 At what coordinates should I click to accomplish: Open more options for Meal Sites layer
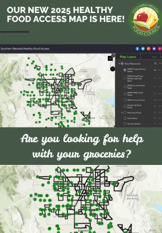160,113
